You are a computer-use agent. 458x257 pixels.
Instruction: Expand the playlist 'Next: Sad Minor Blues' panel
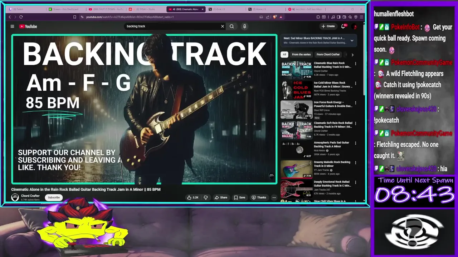tap(352, 40)
